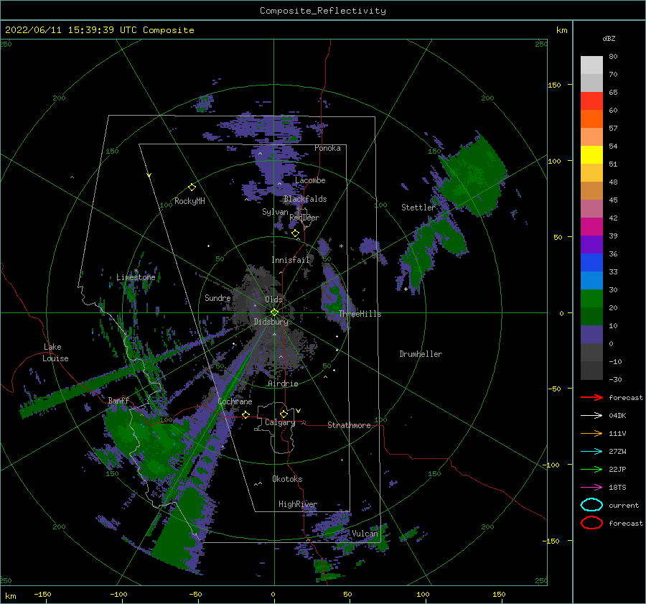Click the red forecast arrow in the legend
The height and width of the screenshot is (604, 646).
[591, 397]
